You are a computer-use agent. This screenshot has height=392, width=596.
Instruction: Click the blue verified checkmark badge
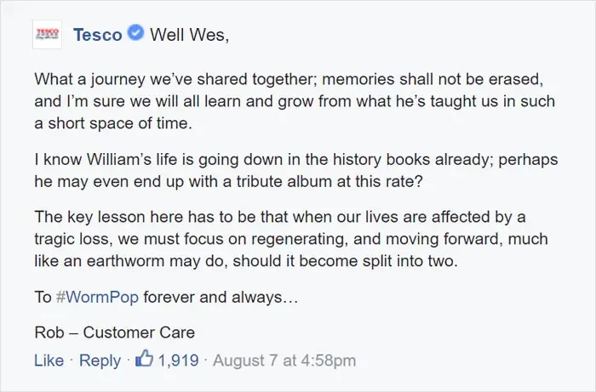coord(135,32)
